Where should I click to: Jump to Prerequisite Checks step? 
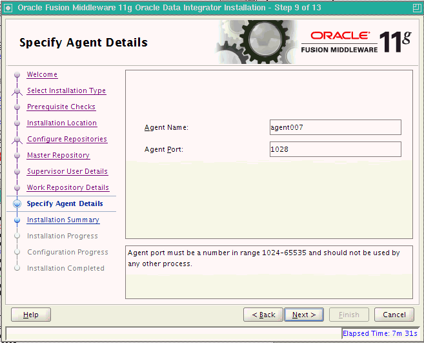click(61, 107)
